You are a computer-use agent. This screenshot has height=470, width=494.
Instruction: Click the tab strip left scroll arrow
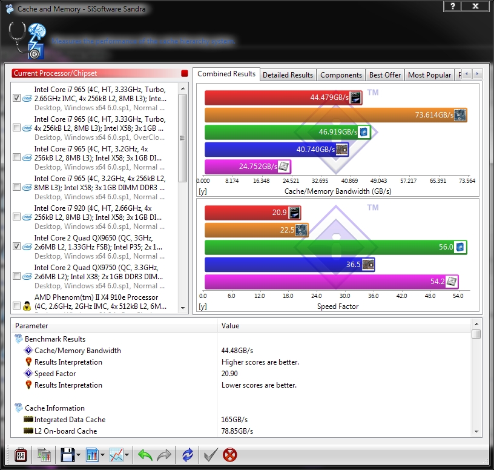[x=467, y=74]
